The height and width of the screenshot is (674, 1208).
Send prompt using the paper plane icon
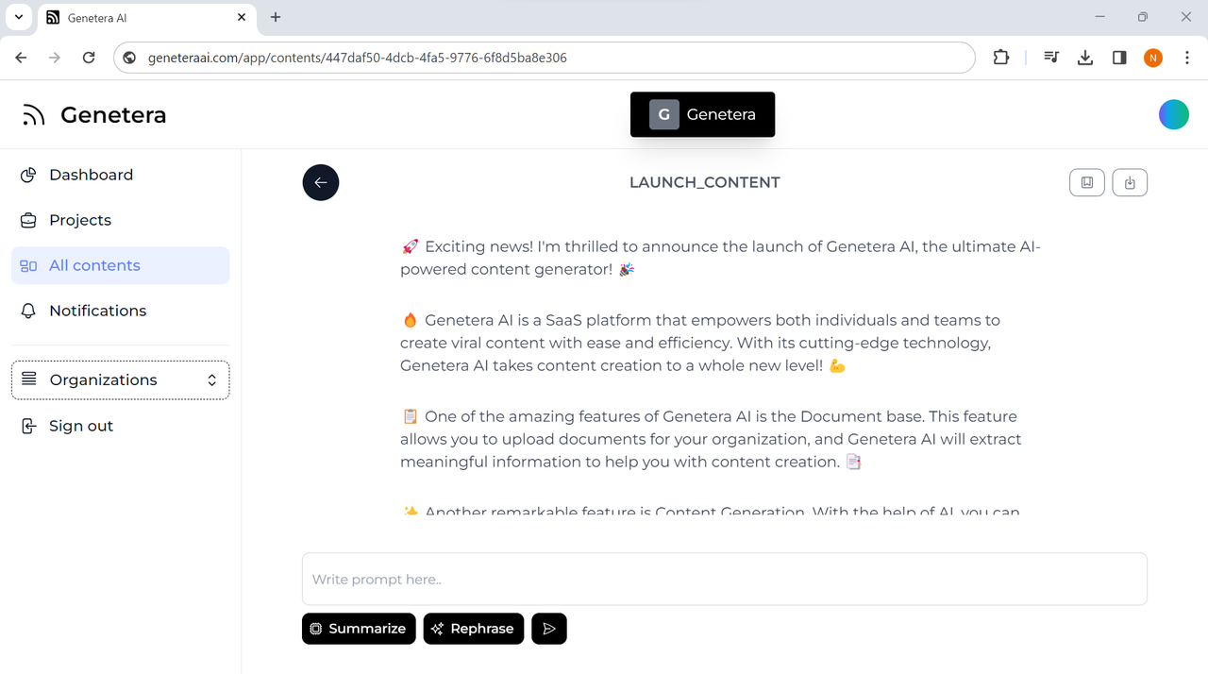(x=549, y=629)
